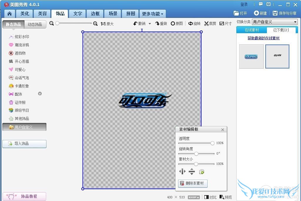Screen dimensions: 301x201
Task: Select the 可口可乐 material thumbnail
Action: pos(277,57)
